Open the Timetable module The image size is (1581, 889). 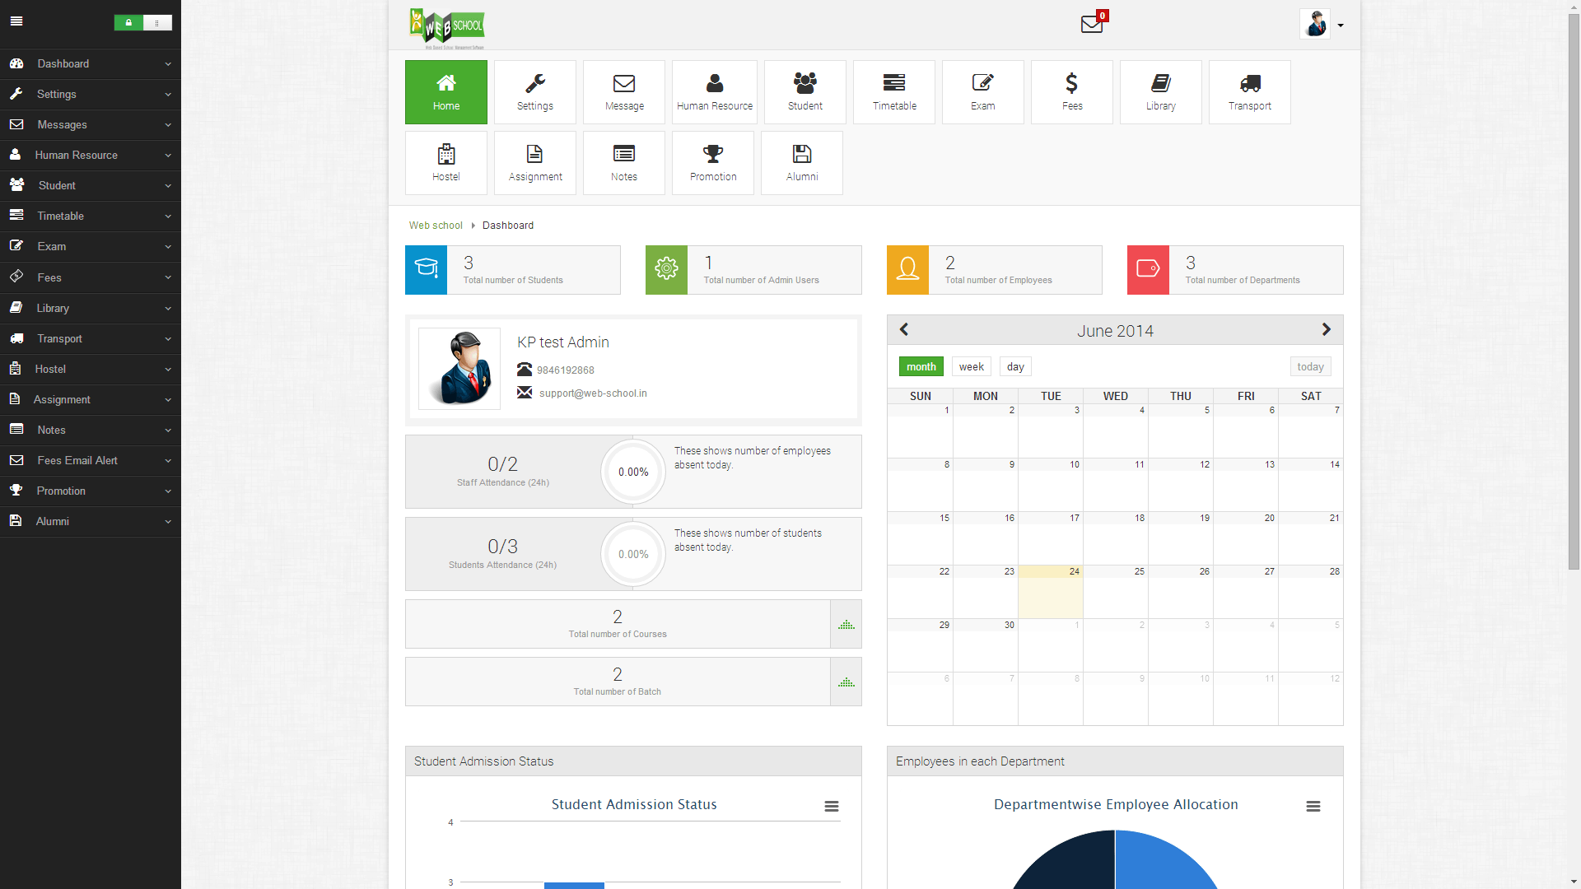893,91
